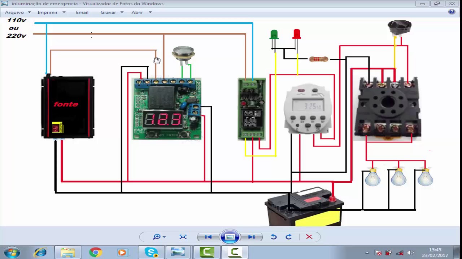462x259 pixels.
Task: Open the help button in Photo Viewer
Action: 452,12
